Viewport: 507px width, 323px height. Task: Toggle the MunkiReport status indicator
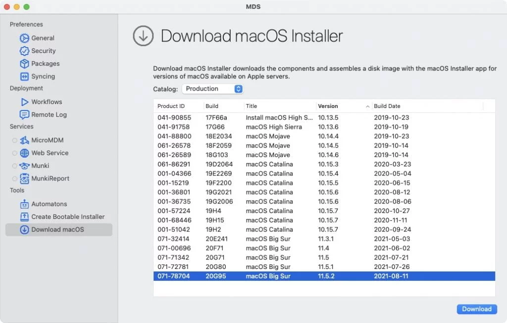coord(14,179)
